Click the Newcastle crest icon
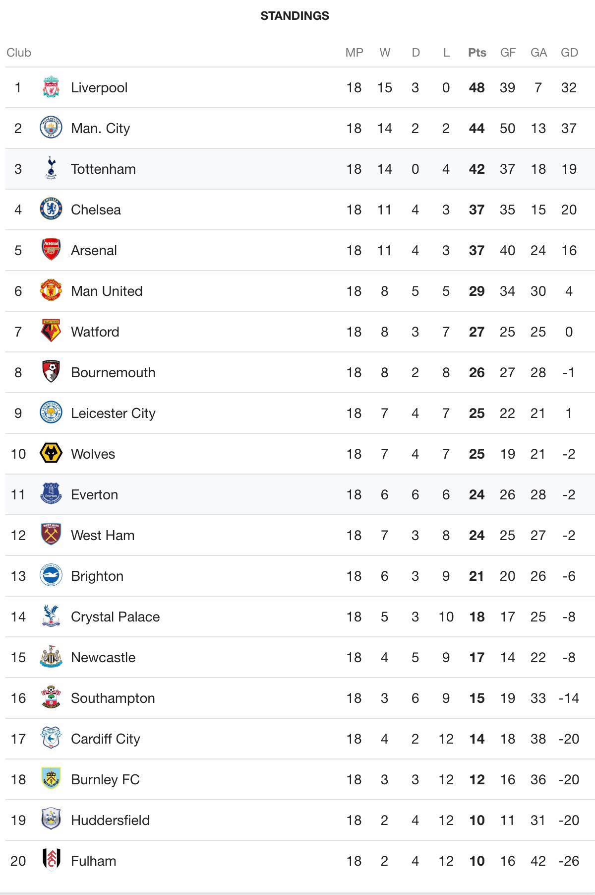 51,657
